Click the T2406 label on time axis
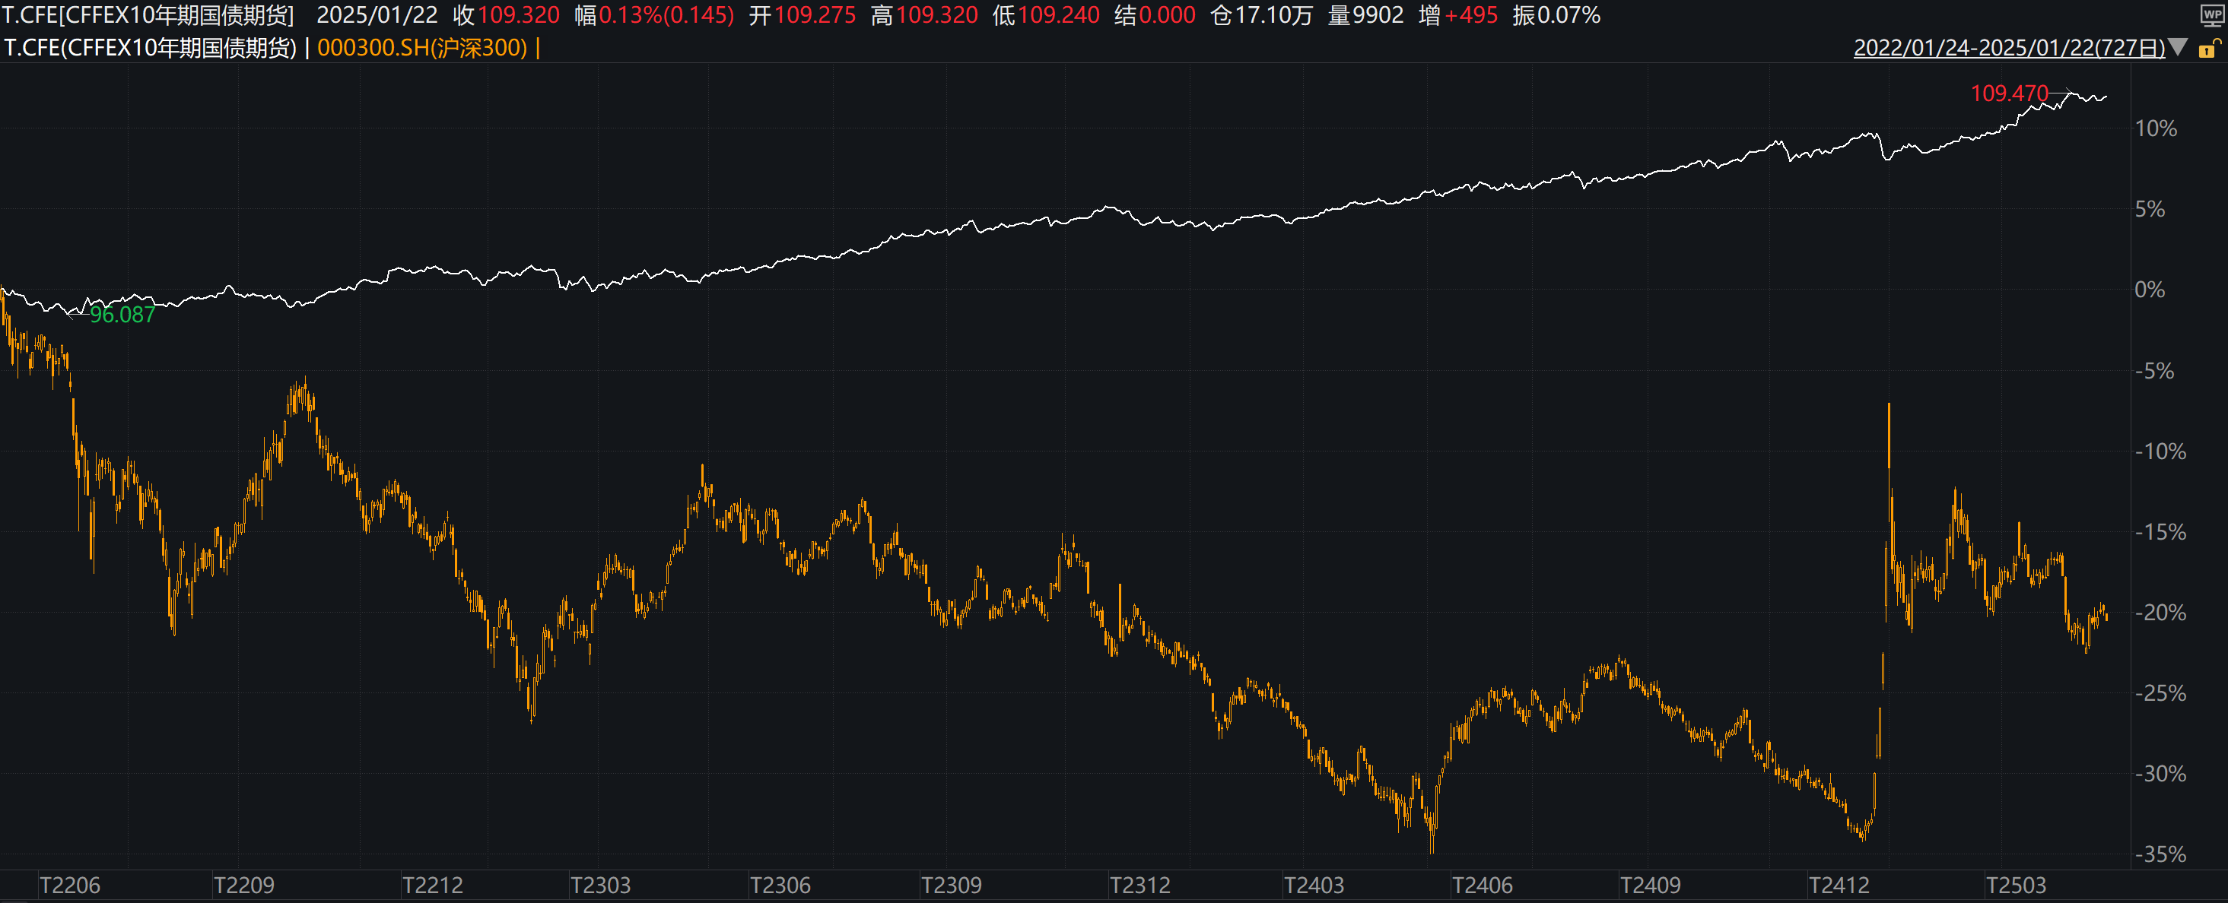Image resolution: width=2228 pixels, height=903 pixels. [x=1483, y=885]
